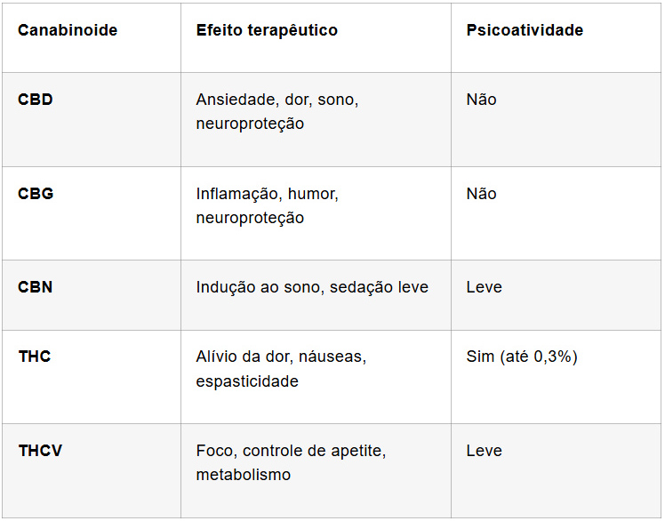665x521 pixels.
Task: Click the Leve value in THCV row
Action: pos(484,451)
